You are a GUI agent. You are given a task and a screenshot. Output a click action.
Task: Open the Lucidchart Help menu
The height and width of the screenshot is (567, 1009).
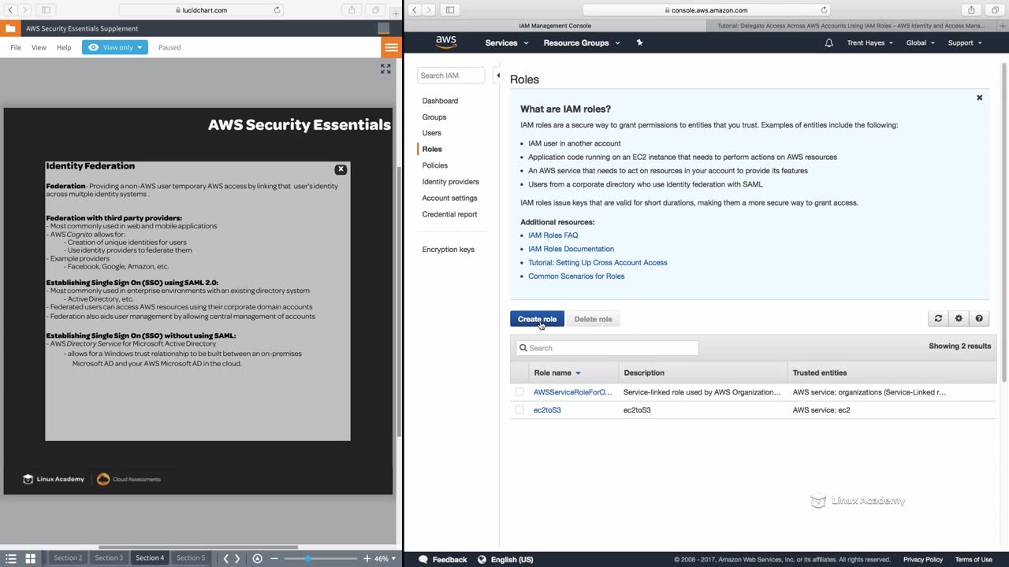64,47
